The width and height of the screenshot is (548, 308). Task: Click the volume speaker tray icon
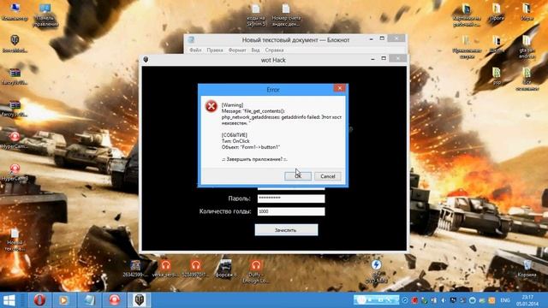(444, 300)
